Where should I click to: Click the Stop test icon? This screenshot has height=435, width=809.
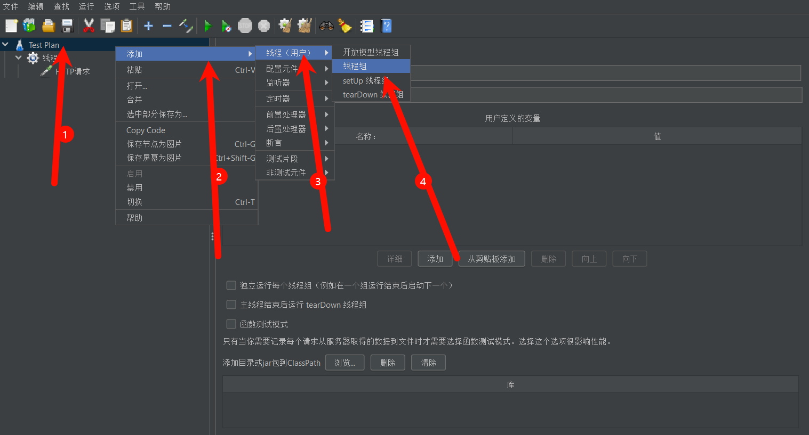[x=245, y=26]
